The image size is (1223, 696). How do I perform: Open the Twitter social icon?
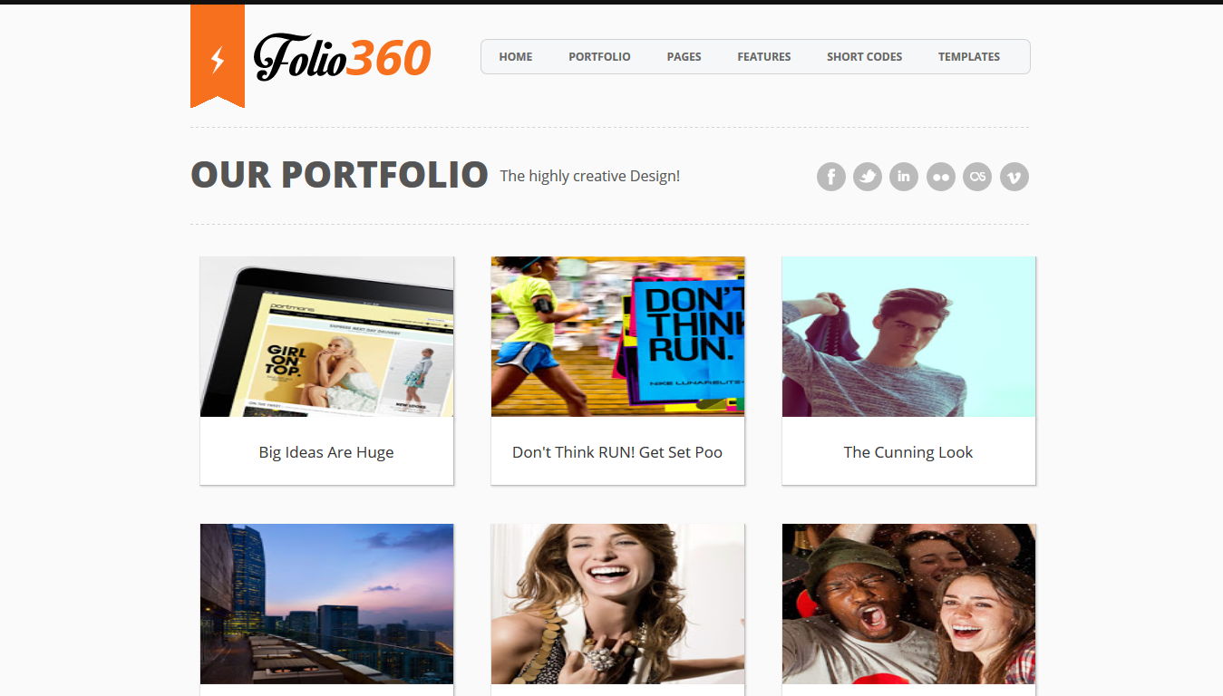[868, 177]
